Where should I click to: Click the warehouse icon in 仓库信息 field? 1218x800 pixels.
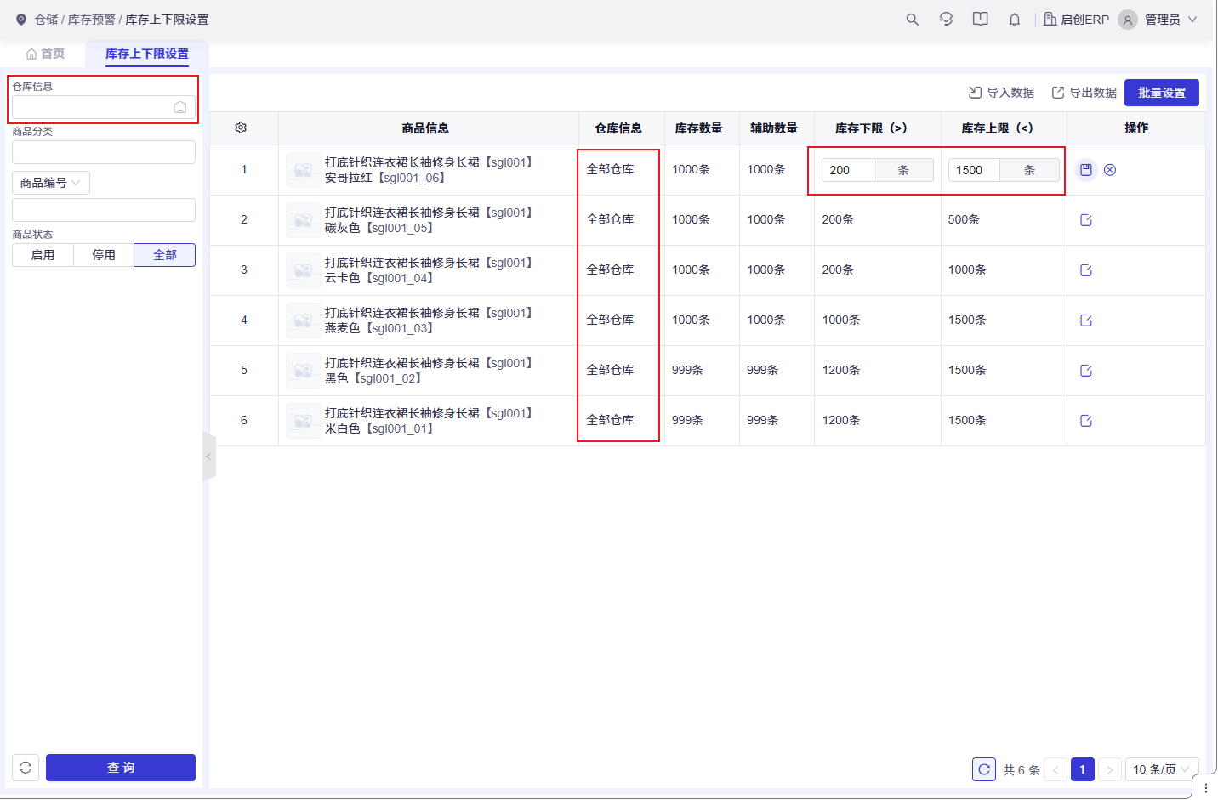coord(180,107)
